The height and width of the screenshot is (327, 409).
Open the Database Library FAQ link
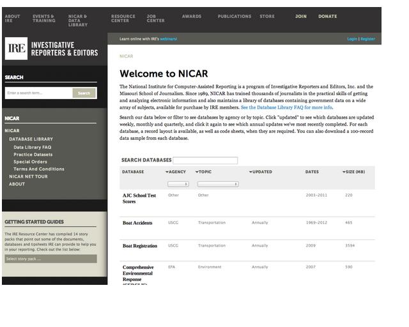coord(287,107)
